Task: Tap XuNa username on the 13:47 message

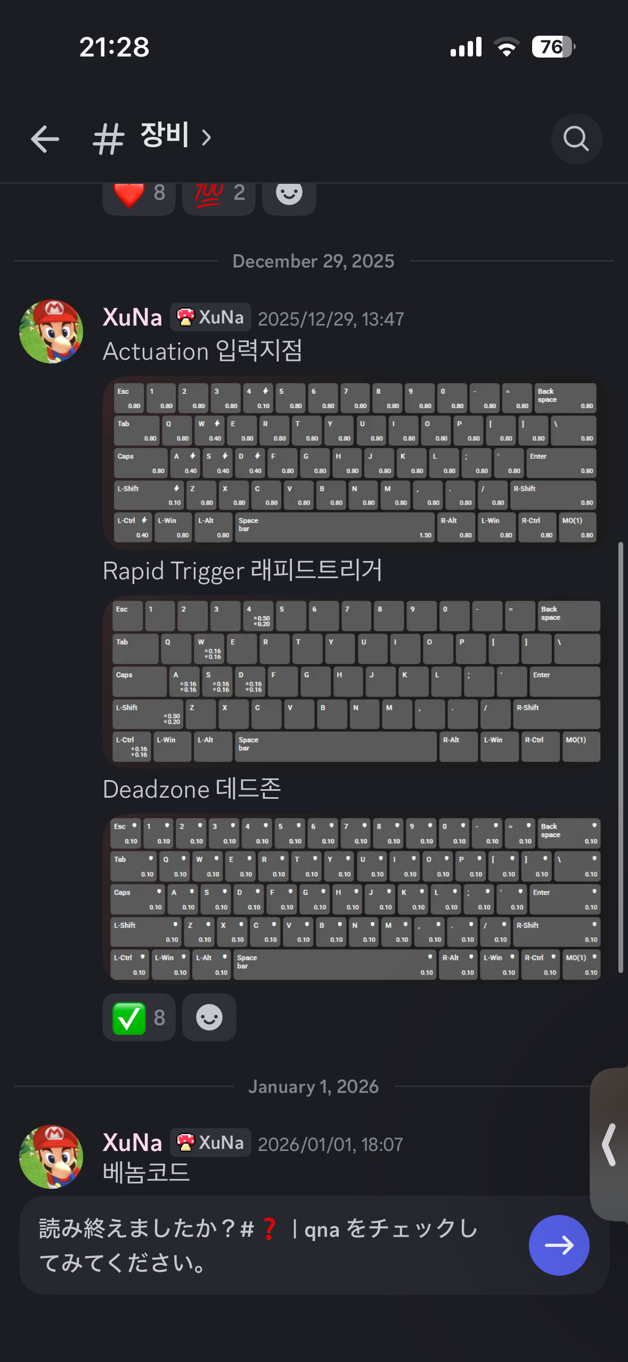Action: [x=133, y=318]
